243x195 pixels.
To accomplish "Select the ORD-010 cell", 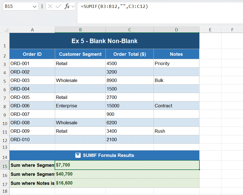I will 32,139.
